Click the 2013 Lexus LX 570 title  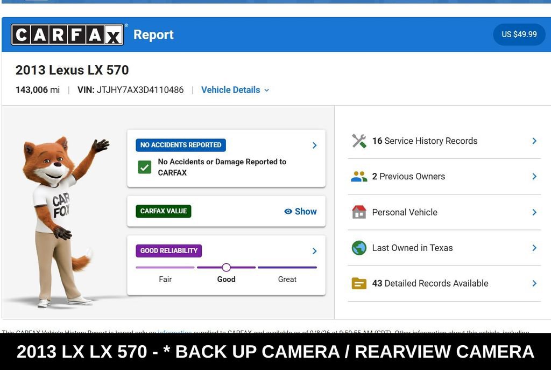click(x=72, y=70)
